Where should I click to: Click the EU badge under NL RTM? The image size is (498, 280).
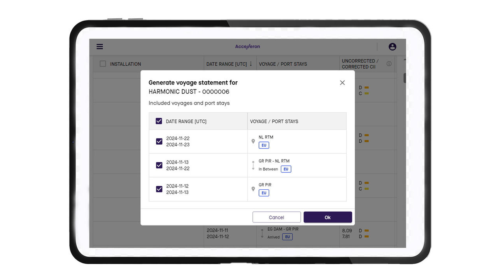(264, 145)
